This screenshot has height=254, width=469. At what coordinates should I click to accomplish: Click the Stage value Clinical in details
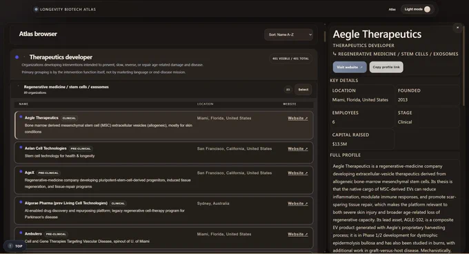pyautogui.click(x=405, y=122)
